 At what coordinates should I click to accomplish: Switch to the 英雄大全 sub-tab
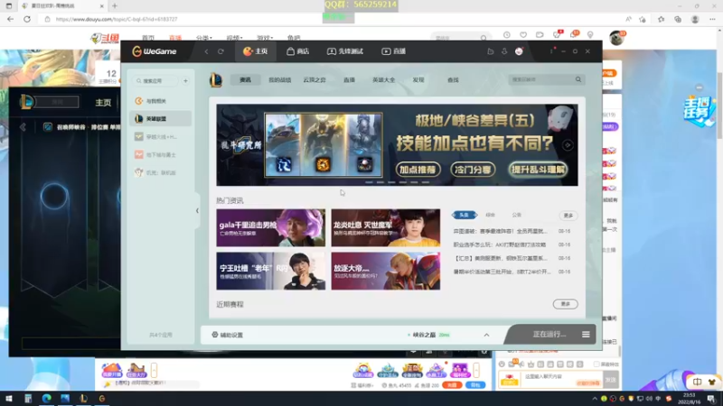tap(383, 80)
